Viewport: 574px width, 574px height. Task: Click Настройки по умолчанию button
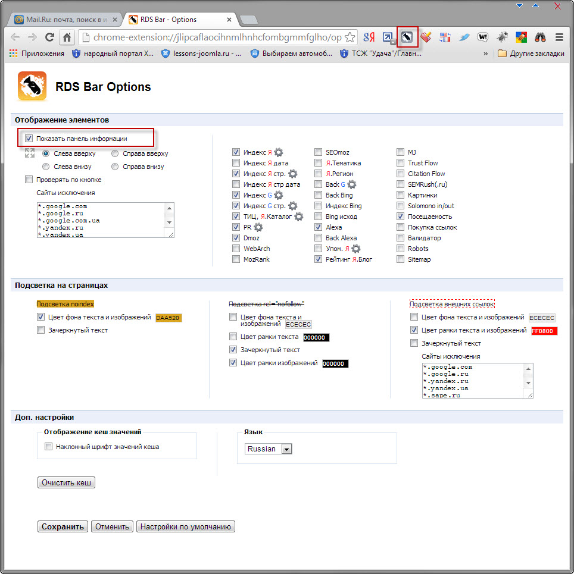[x=185, y=526]
